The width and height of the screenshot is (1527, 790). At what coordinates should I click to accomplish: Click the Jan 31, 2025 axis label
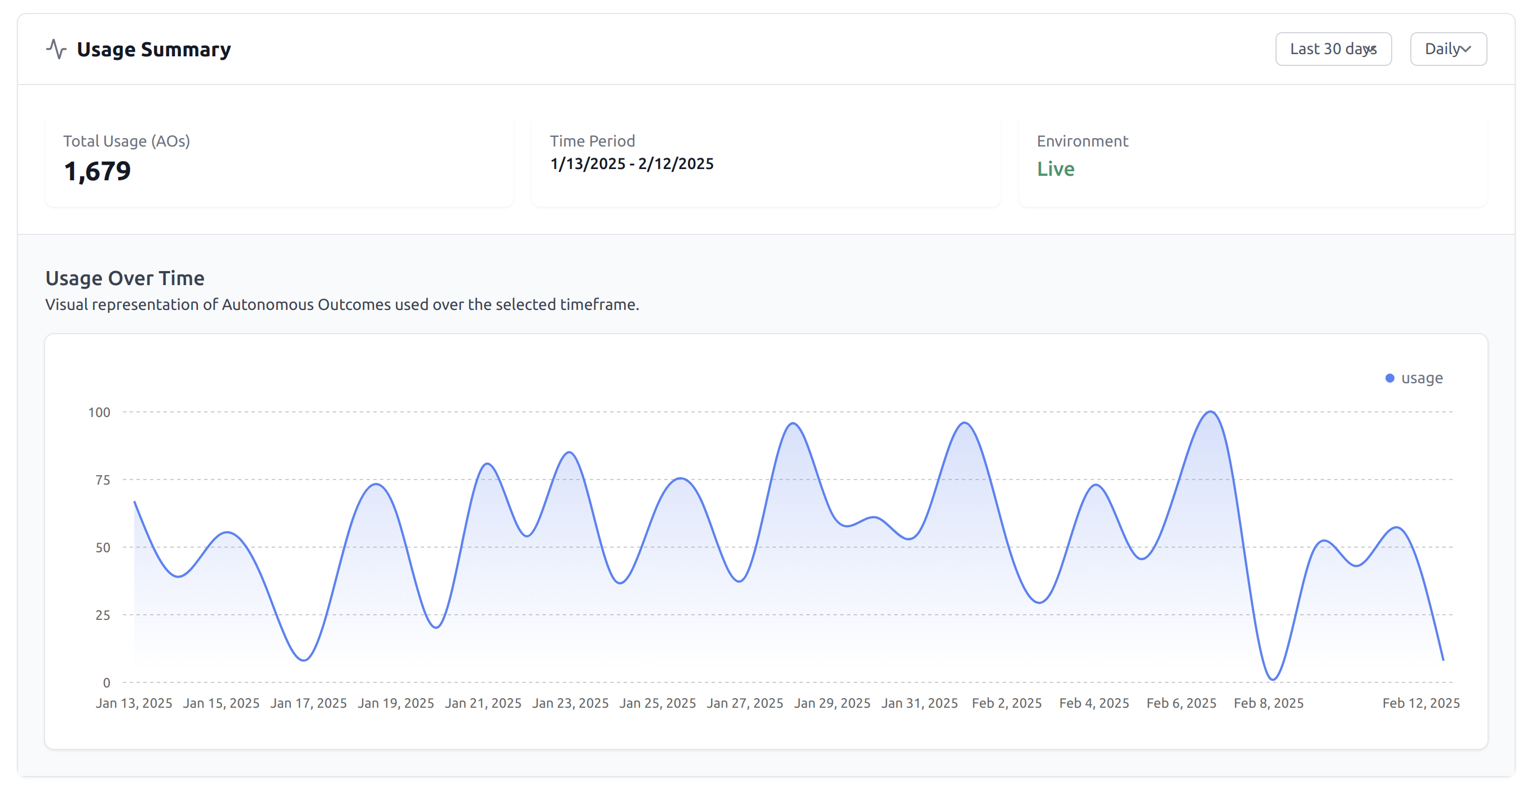(x=919, y=703)
